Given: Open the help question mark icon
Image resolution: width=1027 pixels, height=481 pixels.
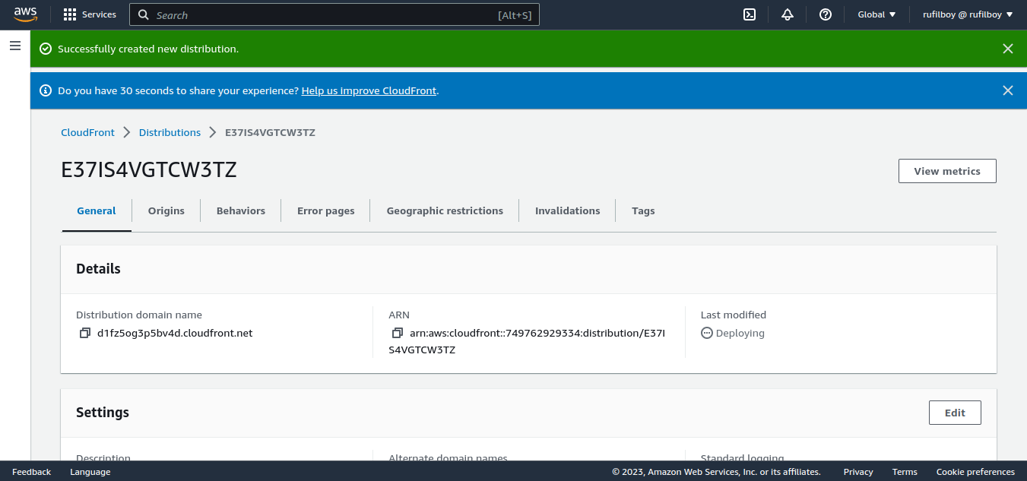Looking at the screenshot, I should click(x=826, y=14).
